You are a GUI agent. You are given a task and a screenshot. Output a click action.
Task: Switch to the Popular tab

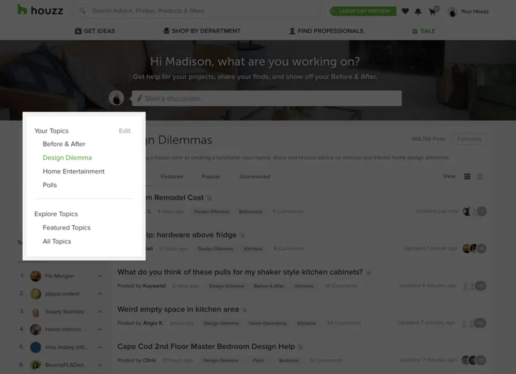click(211, 176)
